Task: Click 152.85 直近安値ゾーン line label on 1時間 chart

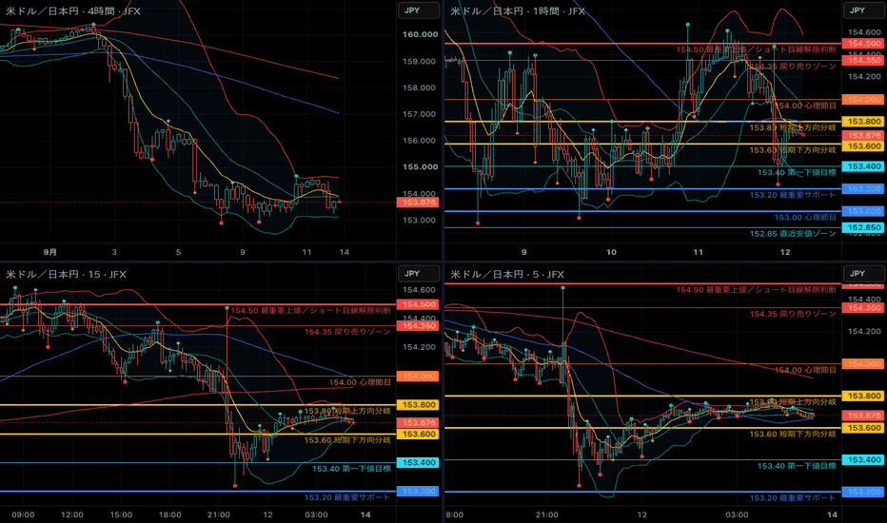Action: tap(793, 234)
